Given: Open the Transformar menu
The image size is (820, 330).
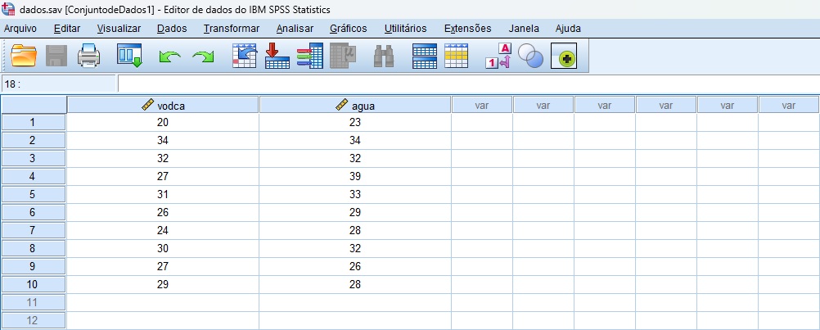Looking at the screenshot, I should 232,29.
